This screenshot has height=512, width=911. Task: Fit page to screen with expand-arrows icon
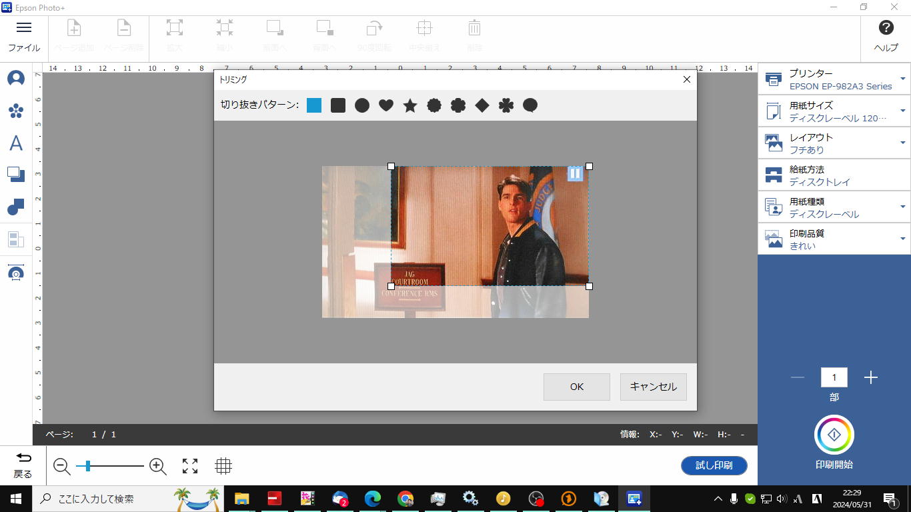point(190,466)
